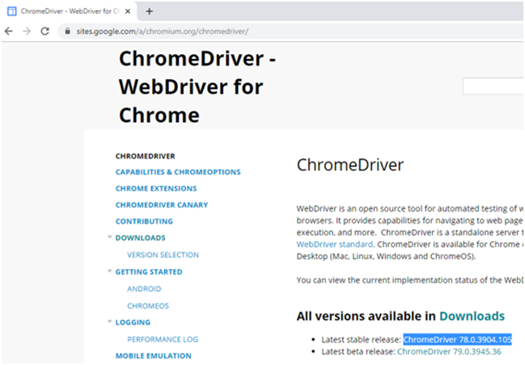Open Mobile Emulation sidebar link

(154, 356)
